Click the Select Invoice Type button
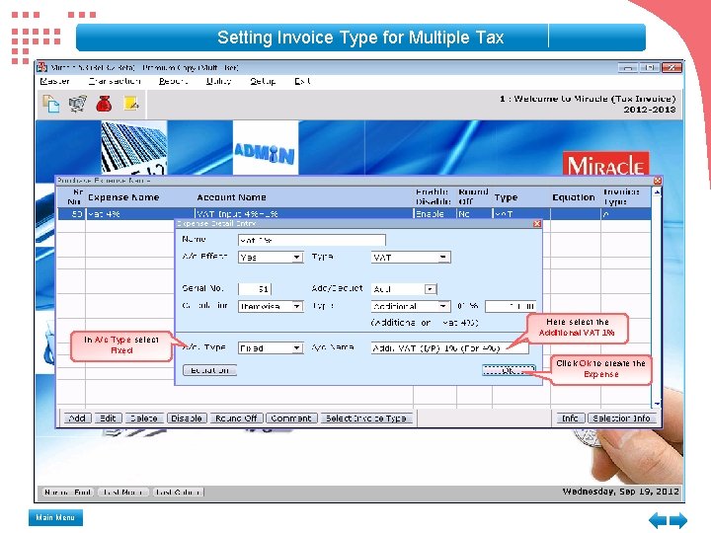Viewport: 711px width, 533px height. [x=366, y=418]
